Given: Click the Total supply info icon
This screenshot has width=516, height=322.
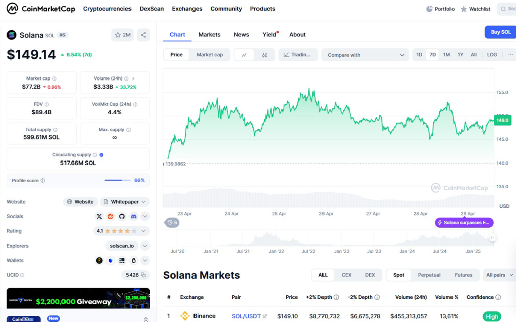Looking at the screenshot, I should [55, 130].
